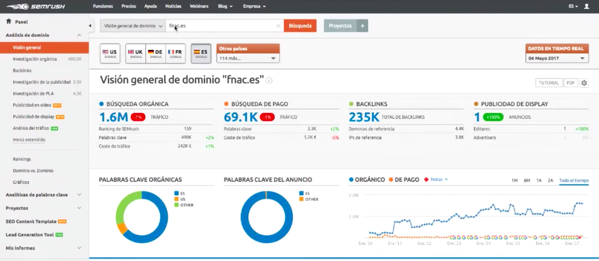599x261 pixels.
Task: Open the Ayuda menu
Action: pos(151,7)
